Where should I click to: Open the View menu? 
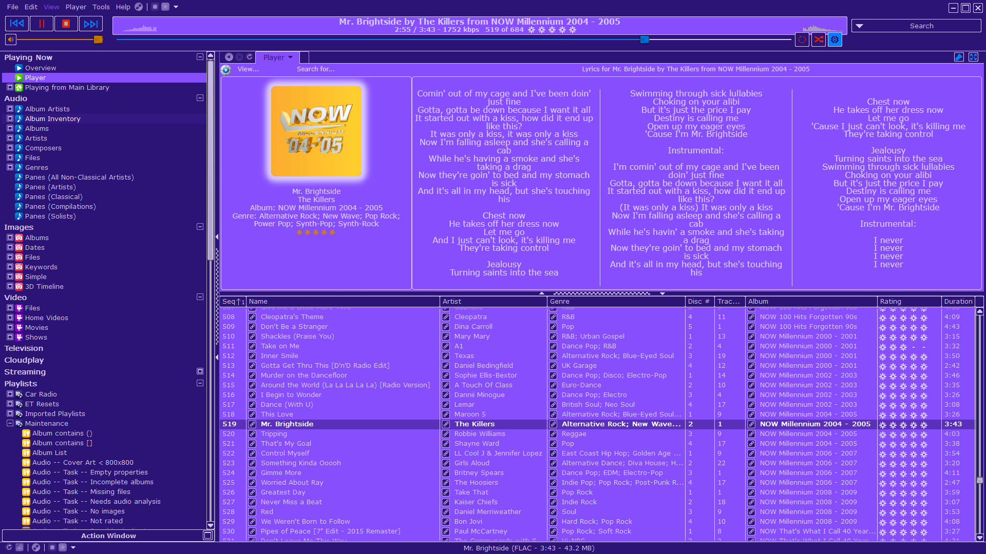51,7
